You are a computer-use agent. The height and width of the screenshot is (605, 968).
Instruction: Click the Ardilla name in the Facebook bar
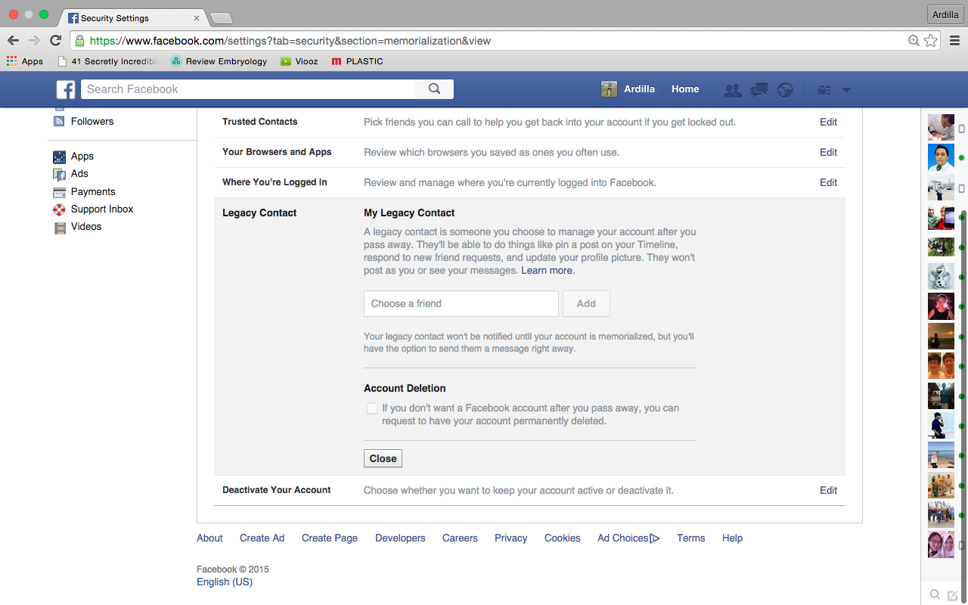tap(639, 89)
